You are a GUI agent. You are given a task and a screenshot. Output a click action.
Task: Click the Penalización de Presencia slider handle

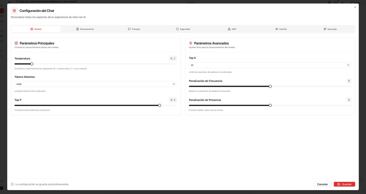pyautogui.click(x=270, y=105)
